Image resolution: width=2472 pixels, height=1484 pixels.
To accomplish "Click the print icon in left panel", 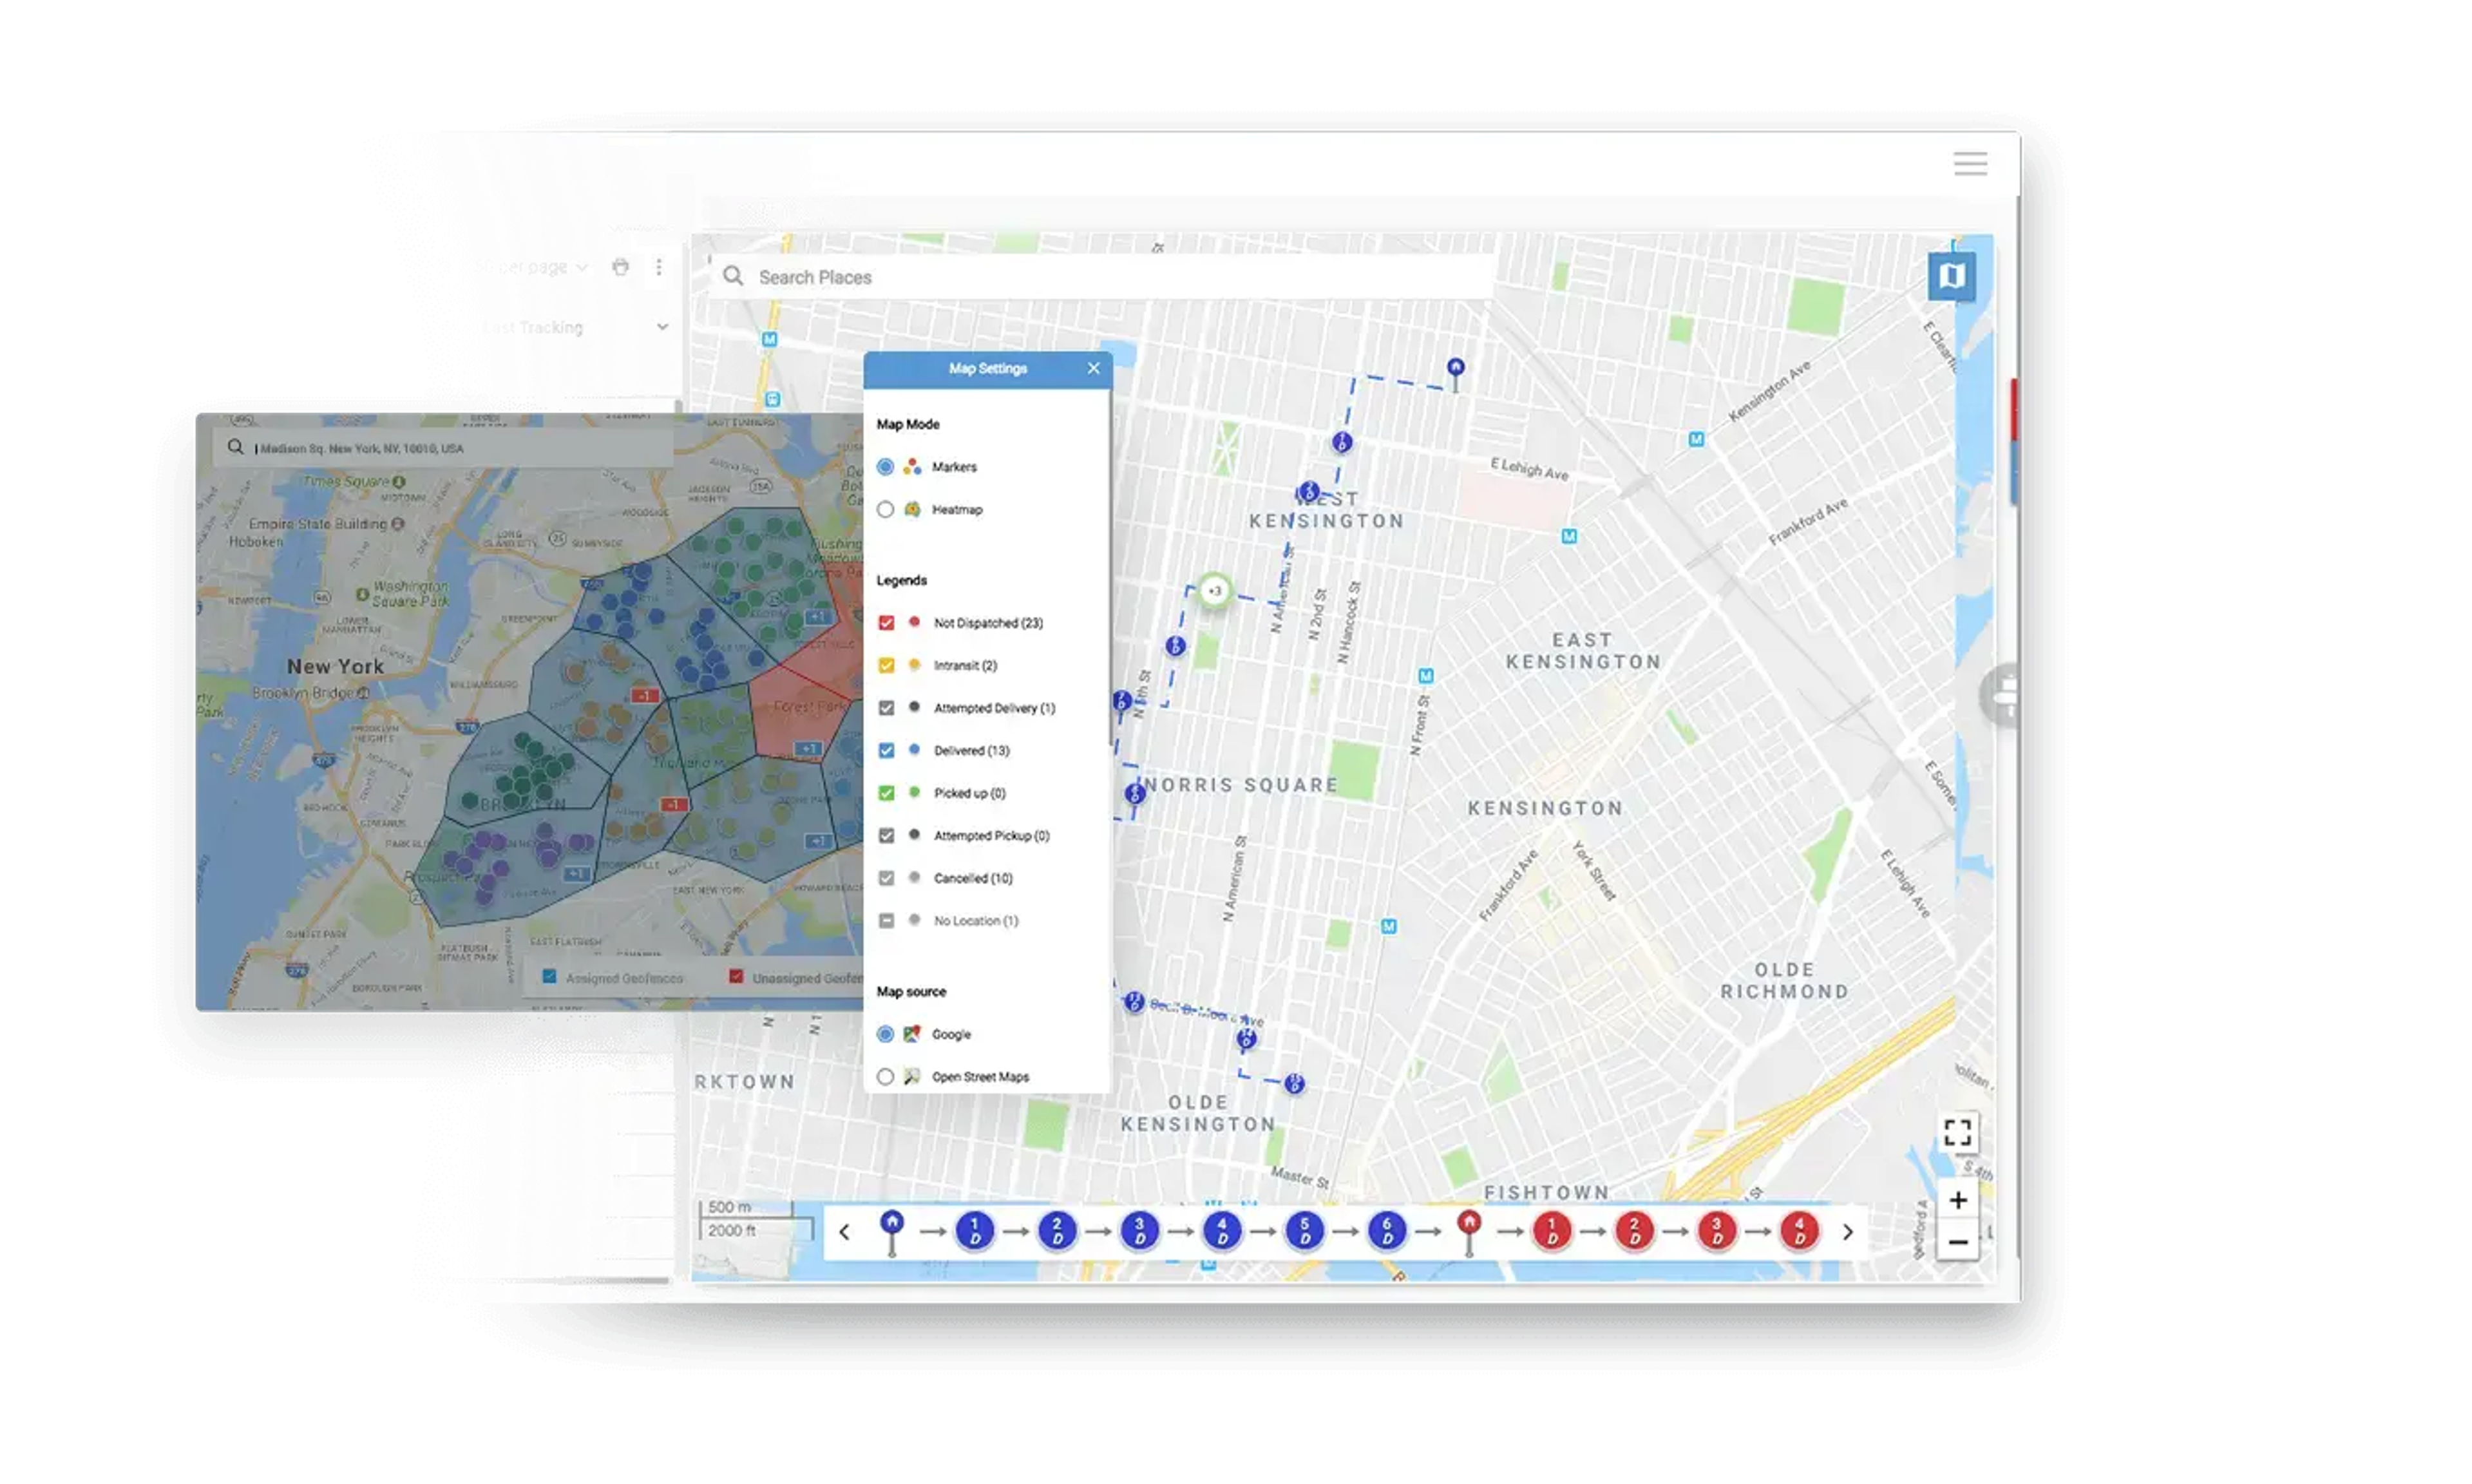I will click(x=620, y=266).
